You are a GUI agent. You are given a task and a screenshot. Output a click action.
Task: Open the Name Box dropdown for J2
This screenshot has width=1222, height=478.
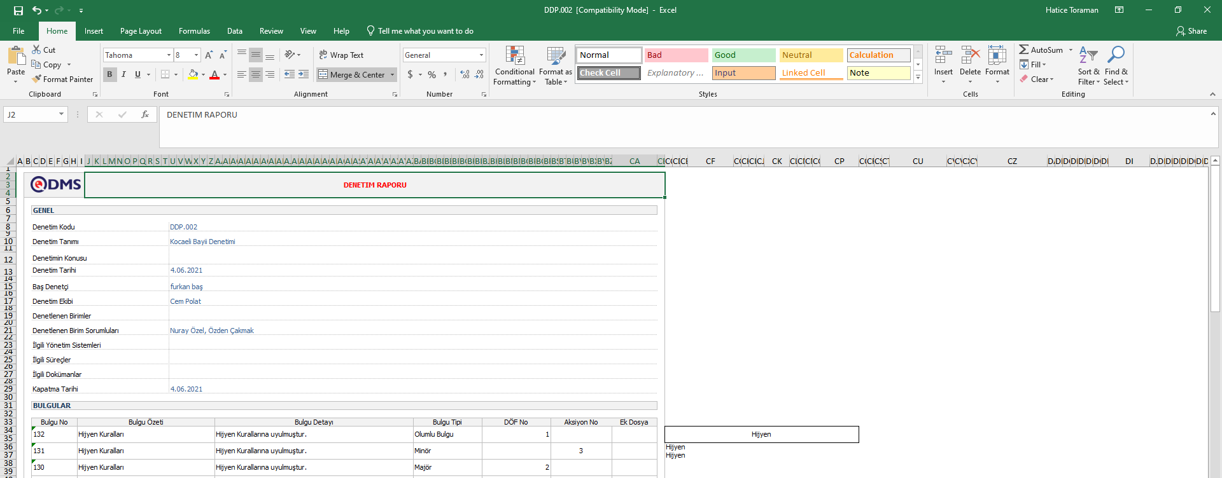(x=61, y=114)
